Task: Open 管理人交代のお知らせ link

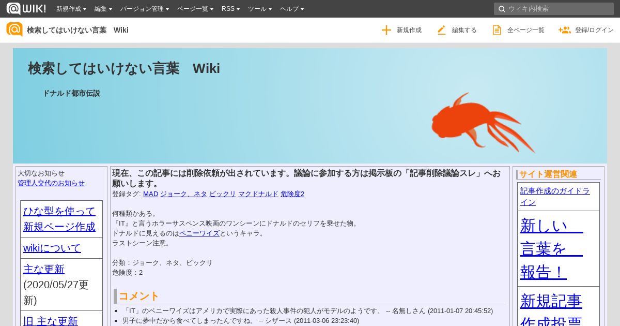Action: [51, 183]
